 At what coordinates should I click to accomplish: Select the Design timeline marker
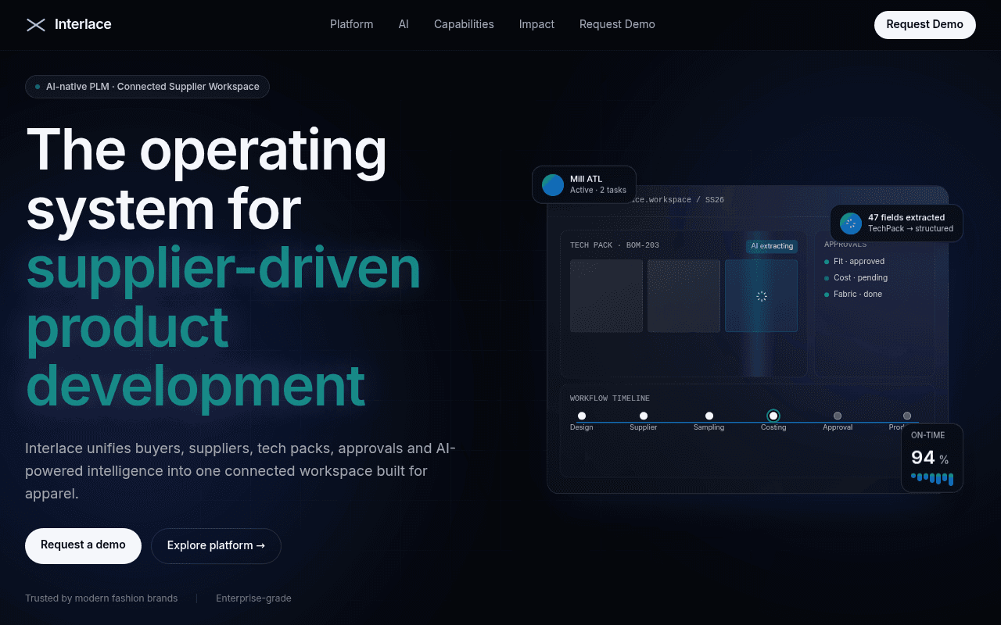point(582,416)
